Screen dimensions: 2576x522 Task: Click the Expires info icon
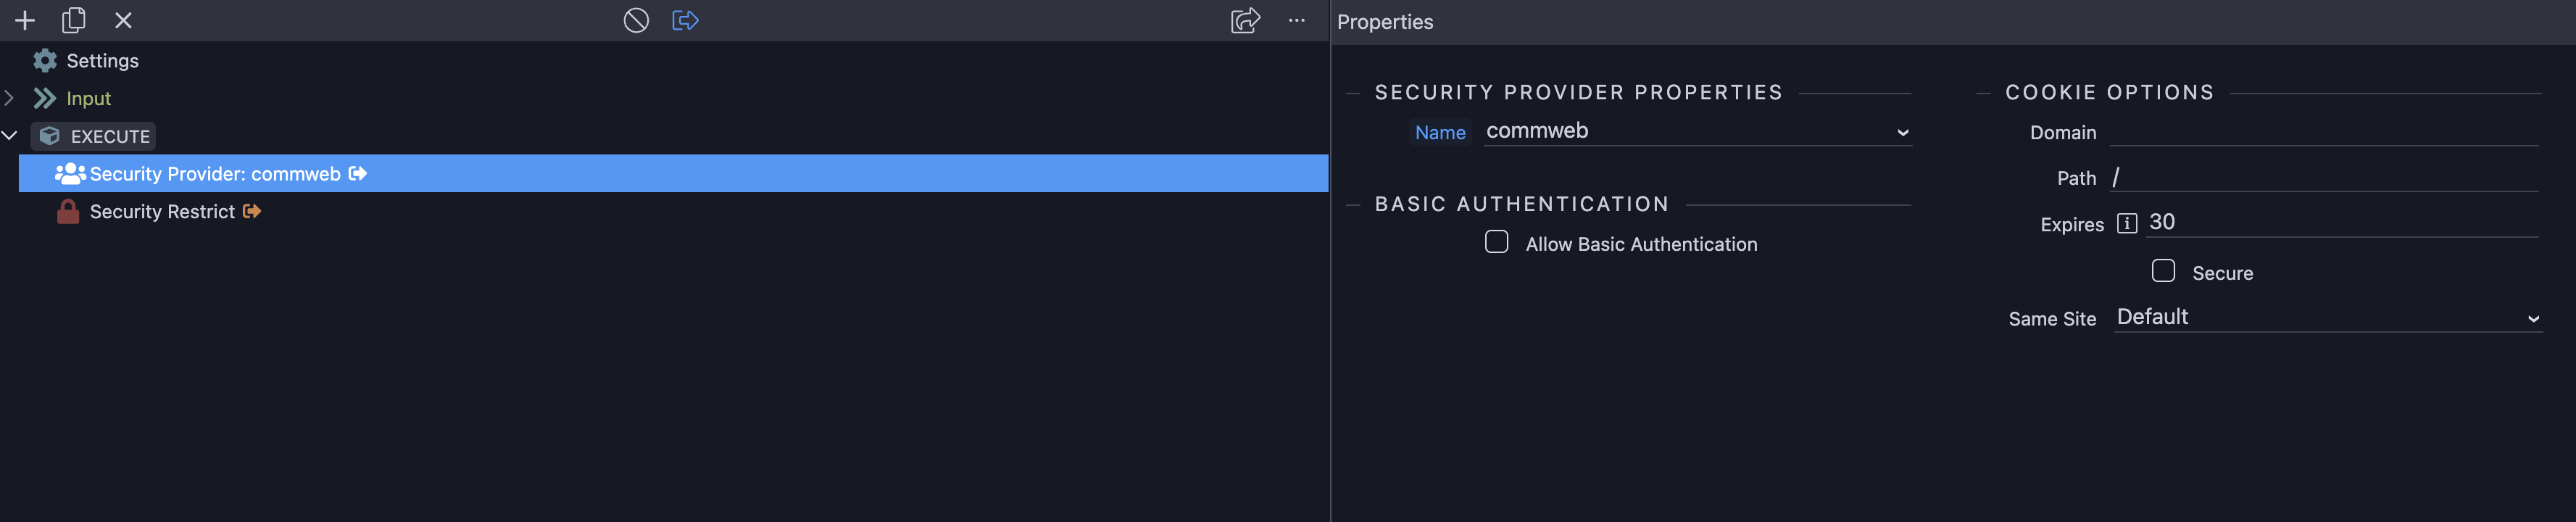click(x=2127, y=223)
